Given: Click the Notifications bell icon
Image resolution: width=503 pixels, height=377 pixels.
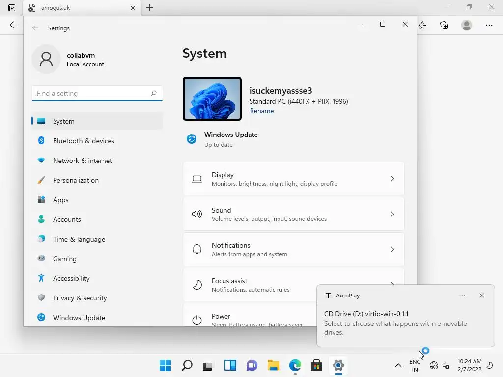Looking at the screenshot, I should 197,249.
